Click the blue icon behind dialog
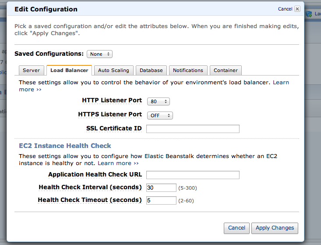The height and width of the screenshot is (245, 321). (309, 14)
